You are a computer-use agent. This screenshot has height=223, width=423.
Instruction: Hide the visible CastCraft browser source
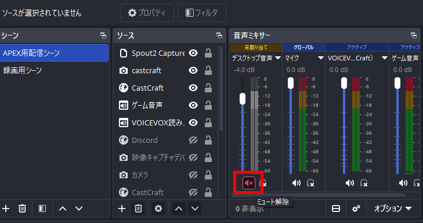pyautogui.click(x=193, y=88)
